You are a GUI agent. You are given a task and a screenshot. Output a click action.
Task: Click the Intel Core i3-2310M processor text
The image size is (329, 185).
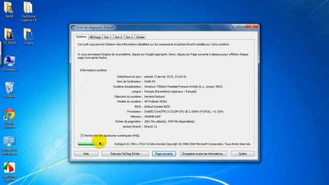tap(184, 112)
